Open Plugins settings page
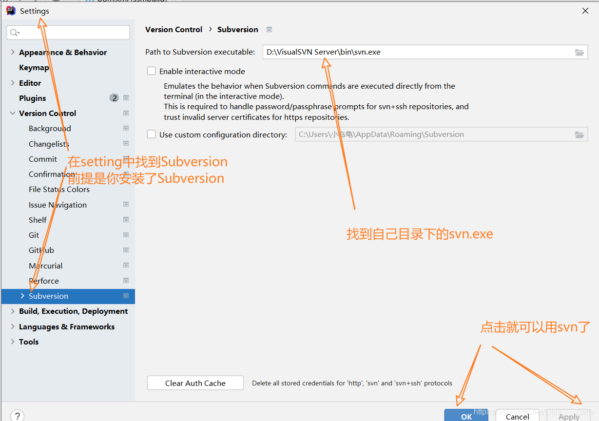599x421 pixels. click(33, 98)
